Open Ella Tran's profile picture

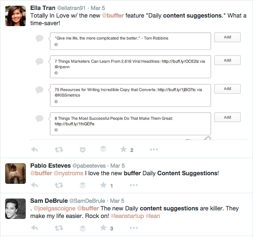(16, 16)
